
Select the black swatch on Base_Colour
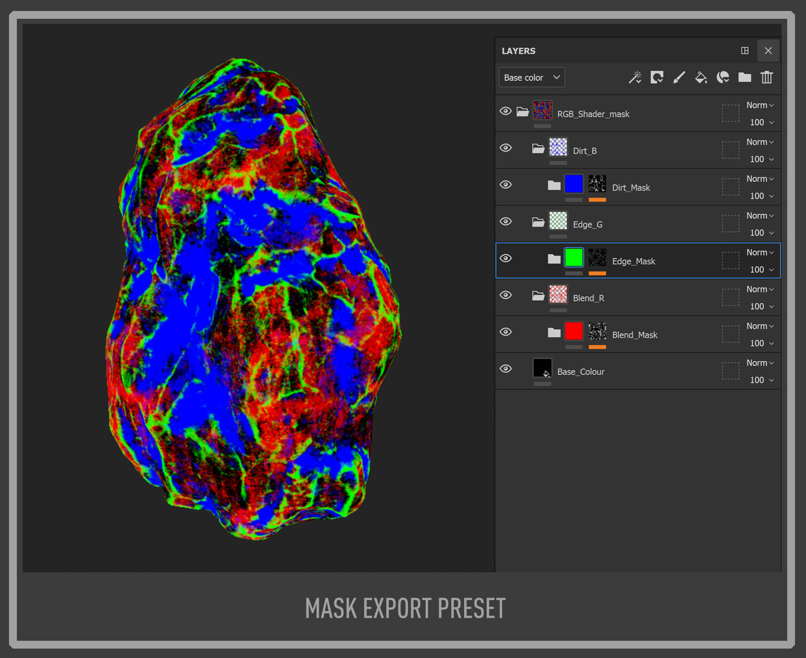click(x=542, y=368)
